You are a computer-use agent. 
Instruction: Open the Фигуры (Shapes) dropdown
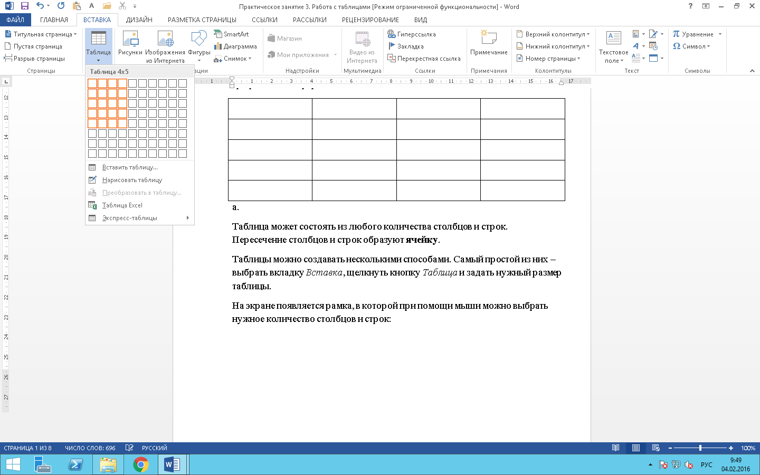point(199,46)
